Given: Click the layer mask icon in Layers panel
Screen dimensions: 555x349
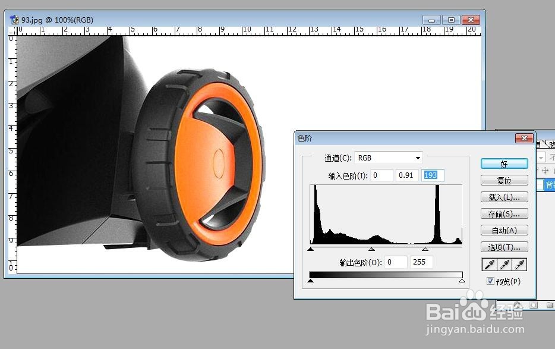Looking at the screenshot, I should tap(534, 305).
